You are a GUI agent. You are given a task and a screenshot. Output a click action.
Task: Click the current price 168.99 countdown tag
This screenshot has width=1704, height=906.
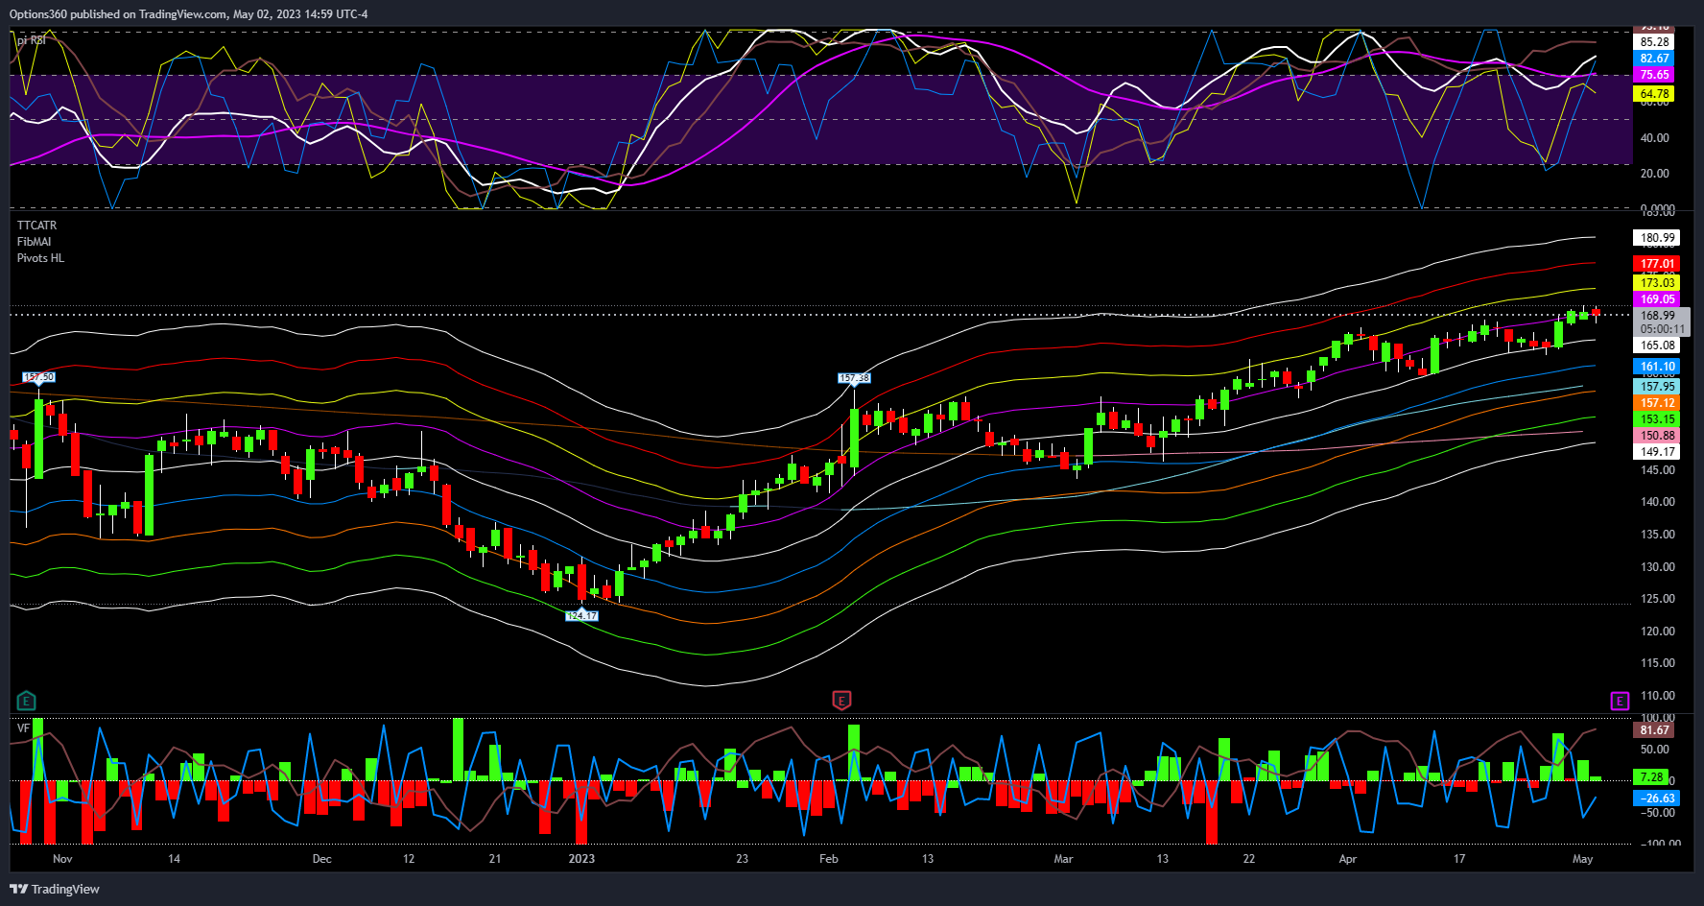coord(1662,322)
